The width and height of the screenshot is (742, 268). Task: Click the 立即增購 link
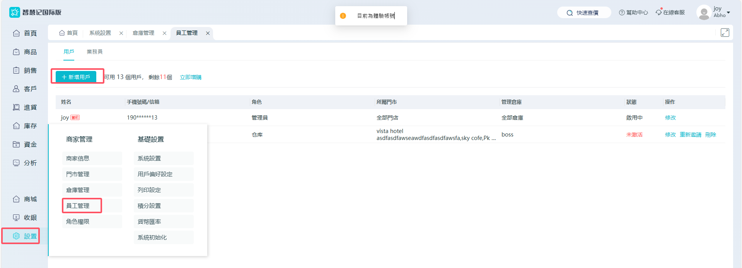pyautogui.click(x=191, y=77)
